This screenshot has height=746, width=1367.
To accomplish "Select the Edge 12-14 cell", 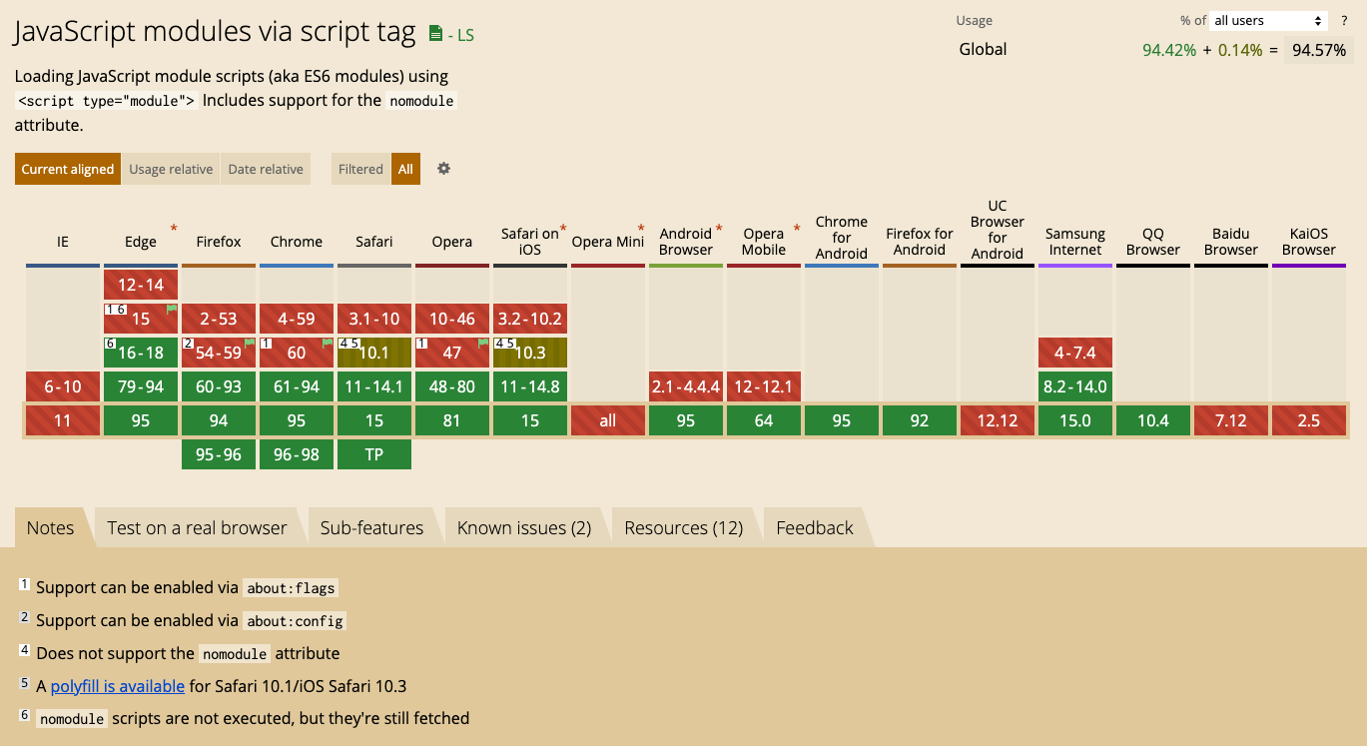I will coord(141,285).
